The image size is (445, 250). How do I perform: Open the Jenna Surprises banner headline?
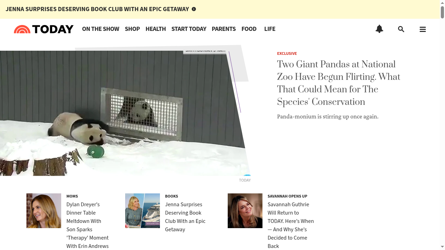tap(97, 9)
